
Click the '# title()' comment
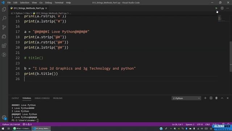click(x=34, y=58)
